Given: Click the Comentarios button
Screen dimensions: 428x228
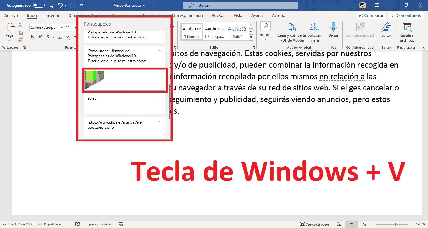Looking at the screenshot, I should [x=406, y=15].
